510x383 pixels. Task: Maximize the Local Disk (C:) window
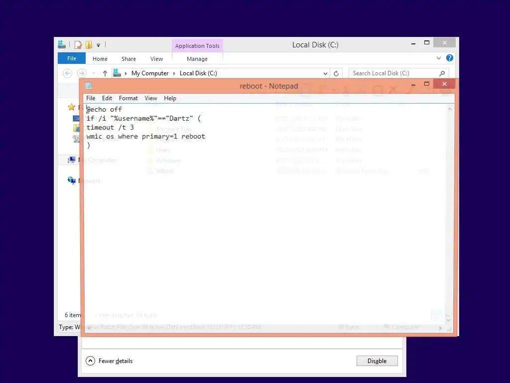pos(427,43)
